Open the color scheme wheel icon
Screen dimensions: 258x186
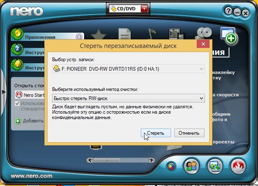[x=171, y=167]
